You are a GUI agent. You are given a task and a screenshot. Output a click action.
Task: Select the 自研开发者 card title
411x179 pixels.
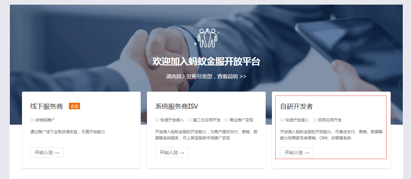[x=297, y=106]
